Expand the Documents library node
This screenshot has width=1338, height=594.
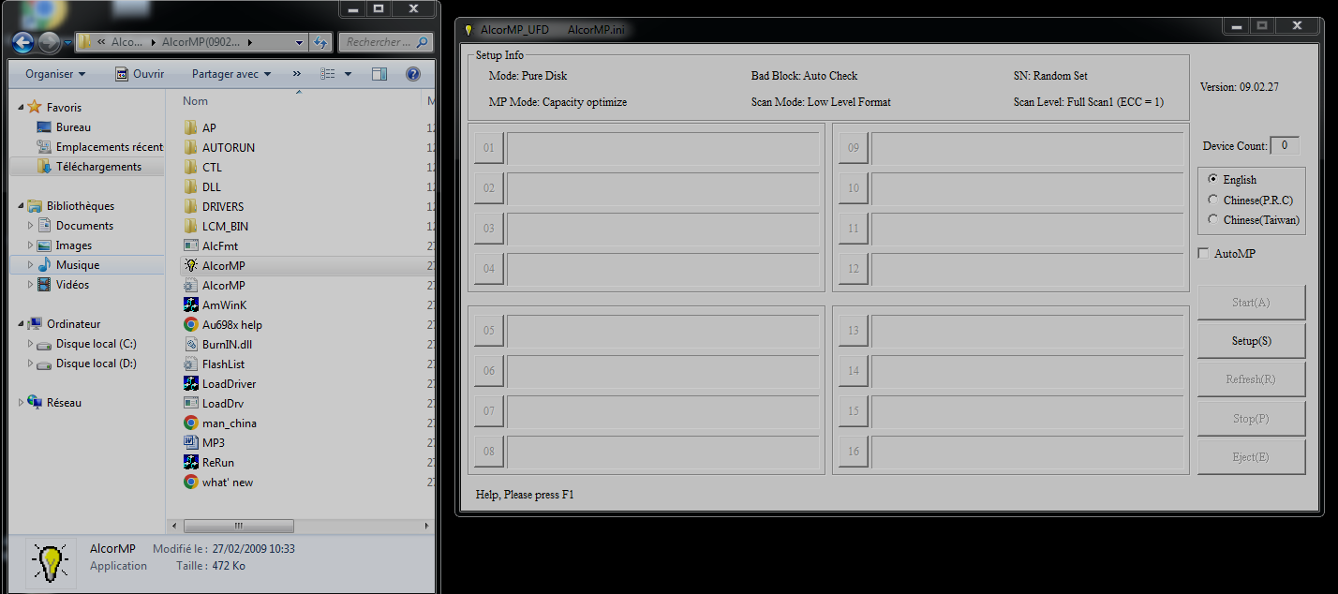pos(31,226)
